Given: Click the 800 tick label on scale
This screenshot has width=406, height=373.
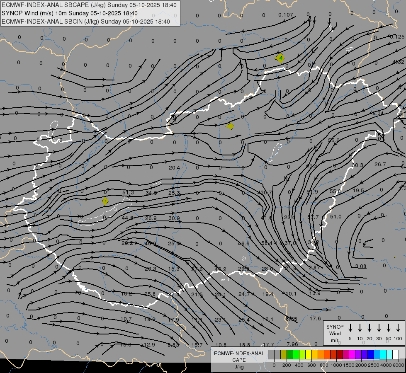Looking at the screenshot, I should 324,365.
